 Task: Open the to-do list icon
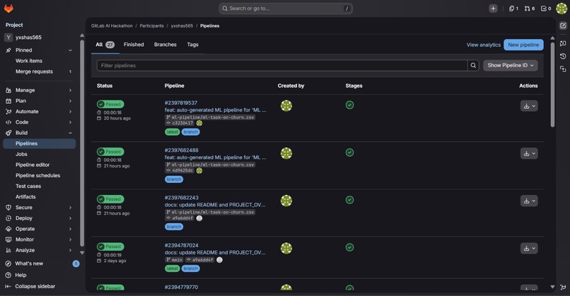pyautogui.click(x=546, y=8)
